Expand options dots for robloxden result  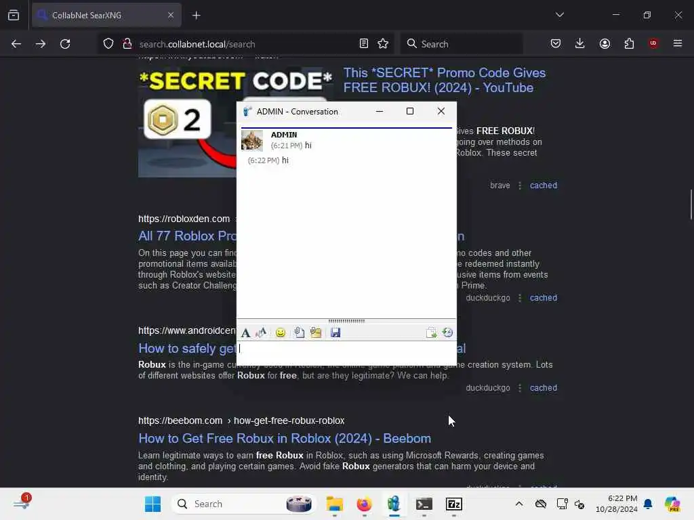tap(520, 298)
